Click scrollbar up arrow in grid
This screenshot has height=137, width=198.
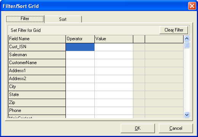tap(187, 38)
